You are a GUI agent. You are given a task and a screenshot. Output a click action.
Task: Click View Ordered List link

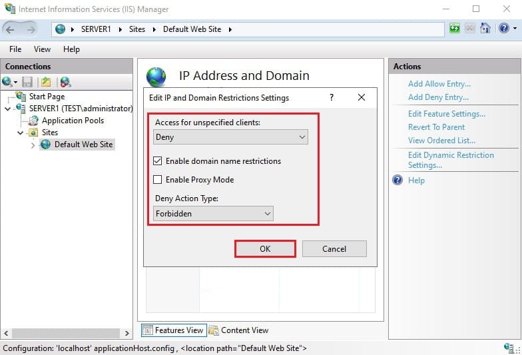(441, 141)
